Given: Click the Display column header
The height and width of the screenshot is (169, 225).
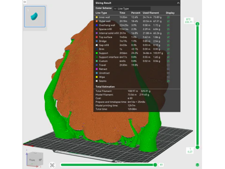Looking at the screenshot, I should point(170,13).
